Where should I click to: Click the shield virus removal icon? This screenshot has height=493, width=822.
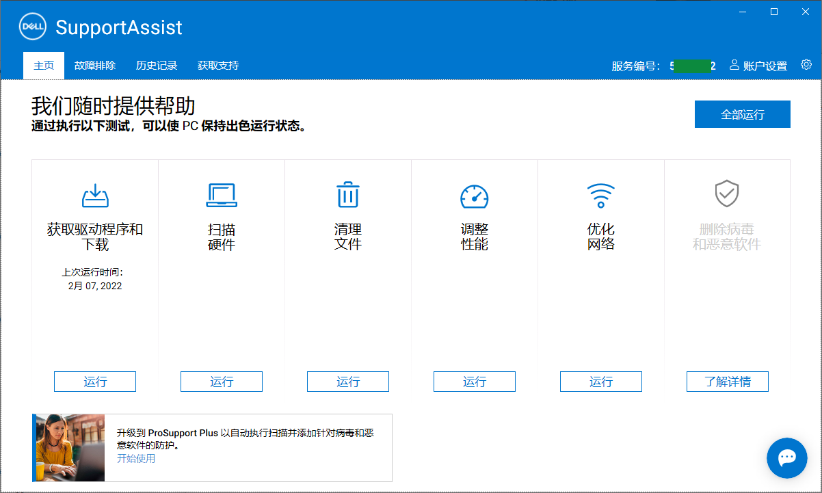click(727, 194)
